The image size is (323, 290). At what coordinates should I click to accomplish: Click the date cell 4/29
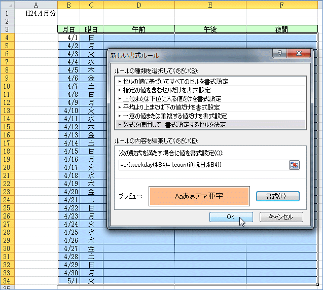[68, 265]
